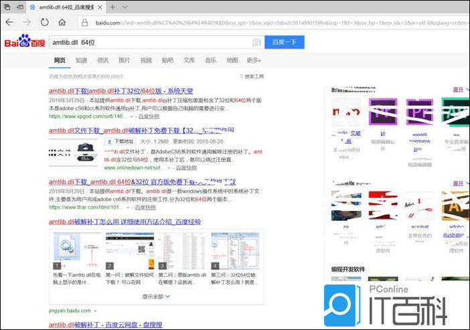The width and height of the screenshot is (470, 330).
Task: Expand dropdown arrow beside xpgod.com URL
Action: 131,116
